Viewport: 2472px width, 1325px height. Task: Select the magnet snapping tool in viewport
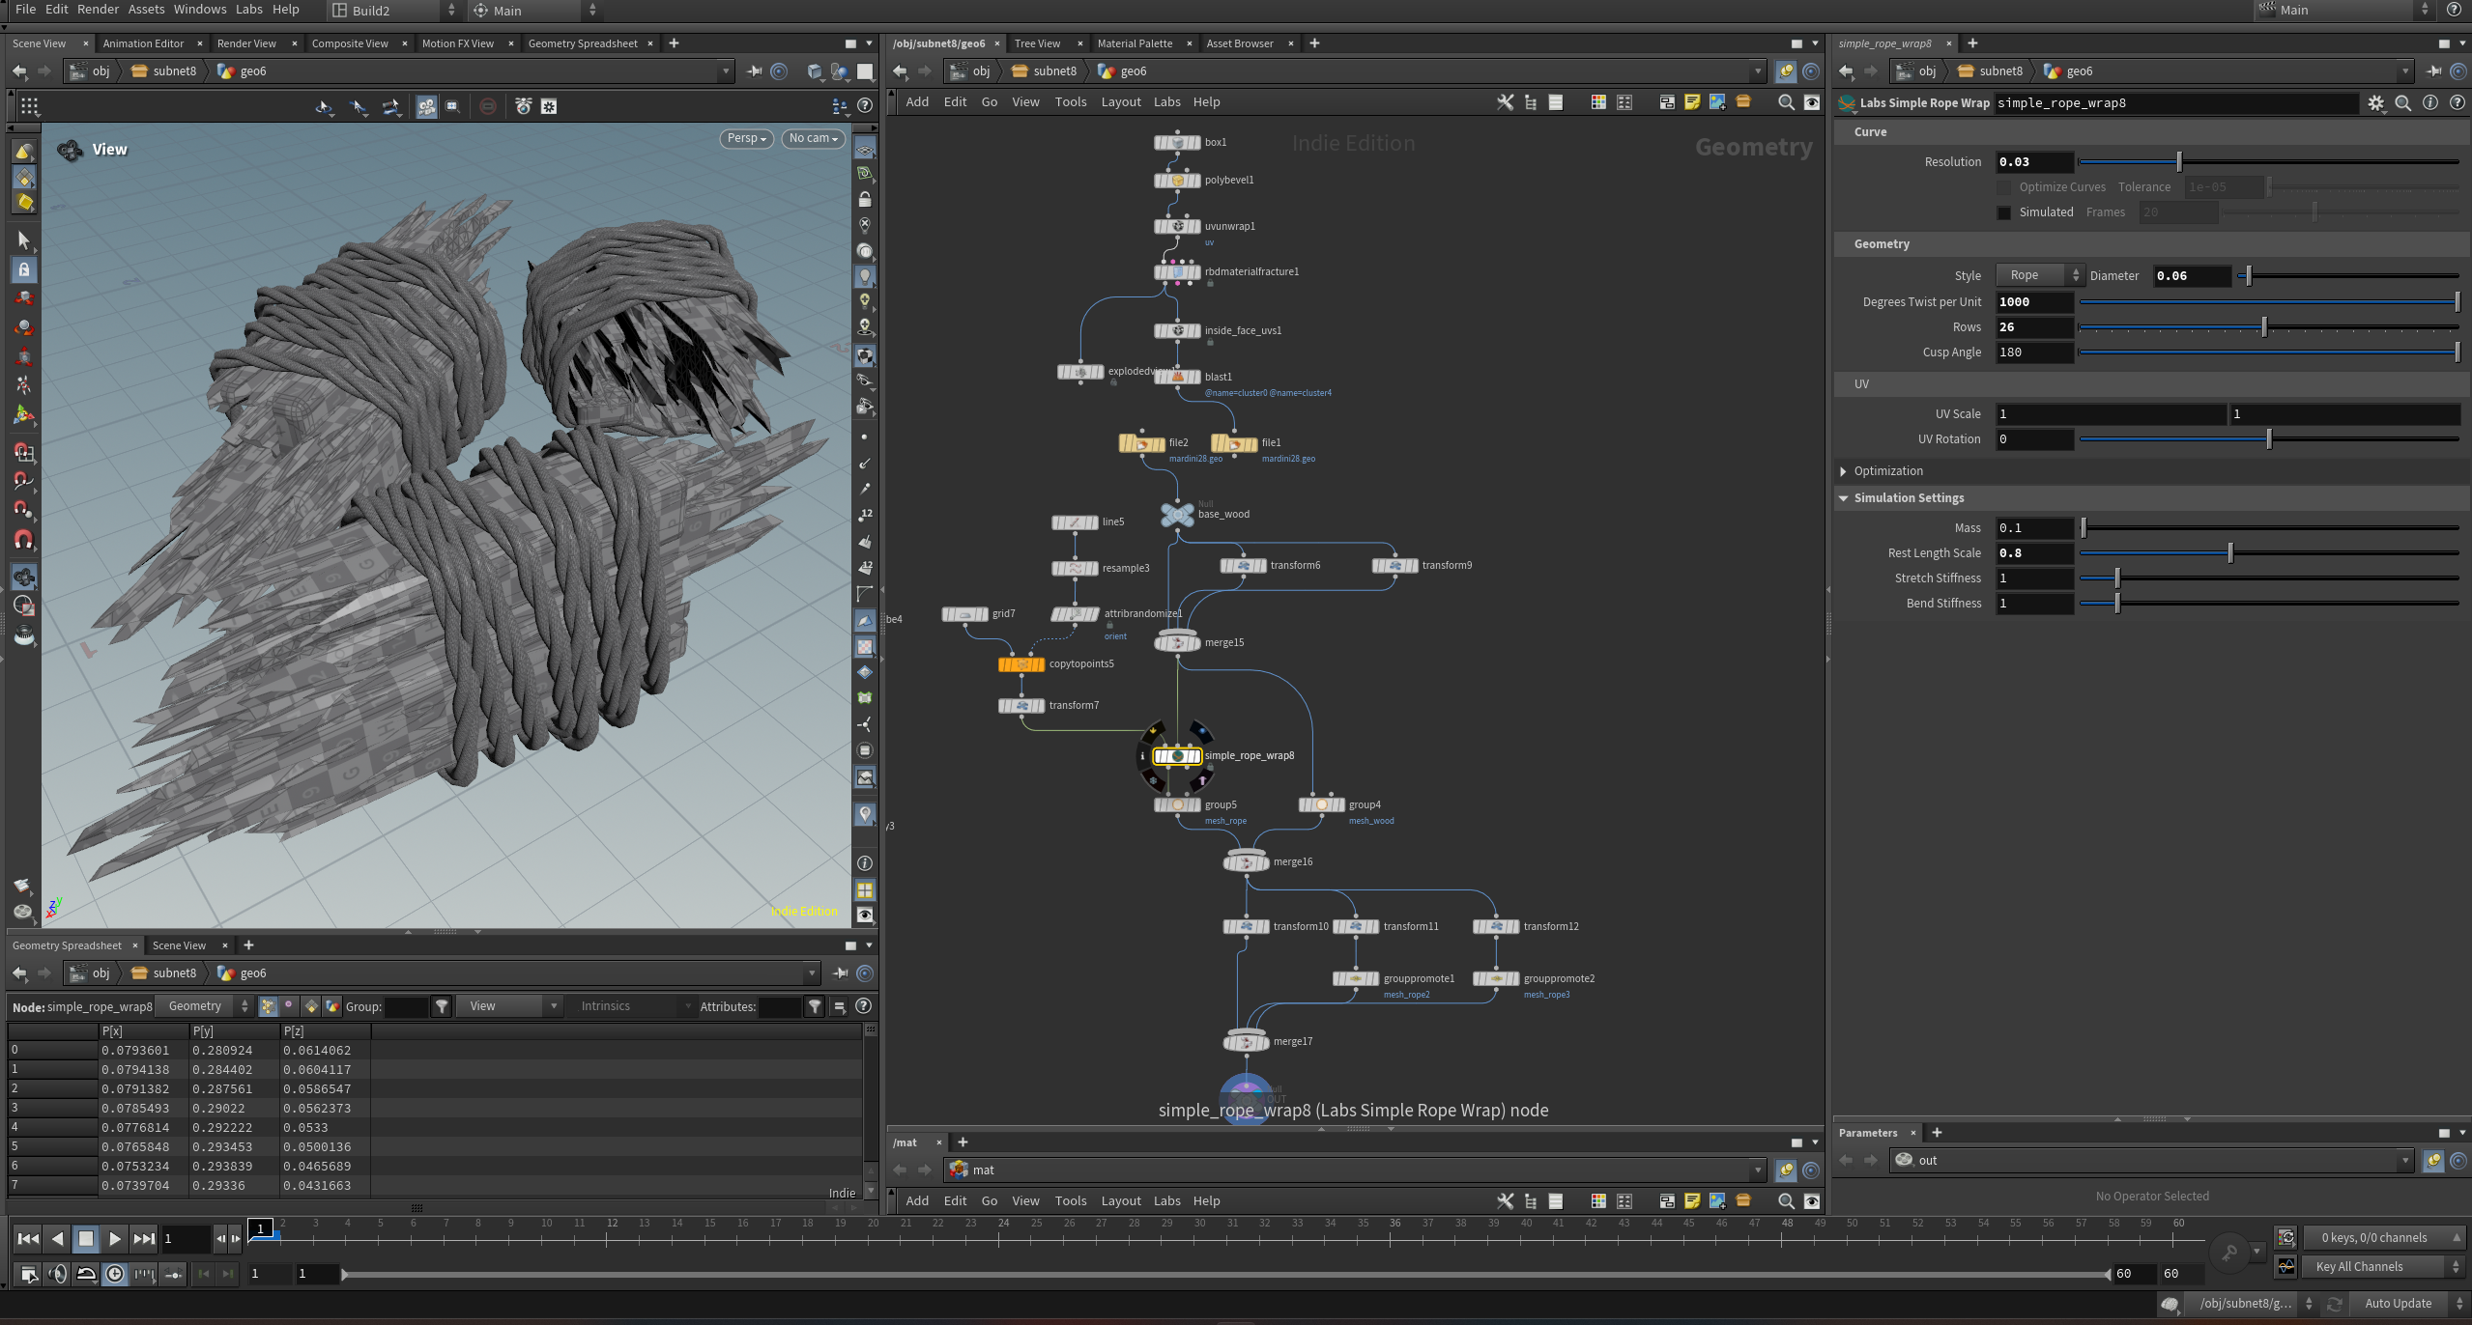[x=24, y=540]
